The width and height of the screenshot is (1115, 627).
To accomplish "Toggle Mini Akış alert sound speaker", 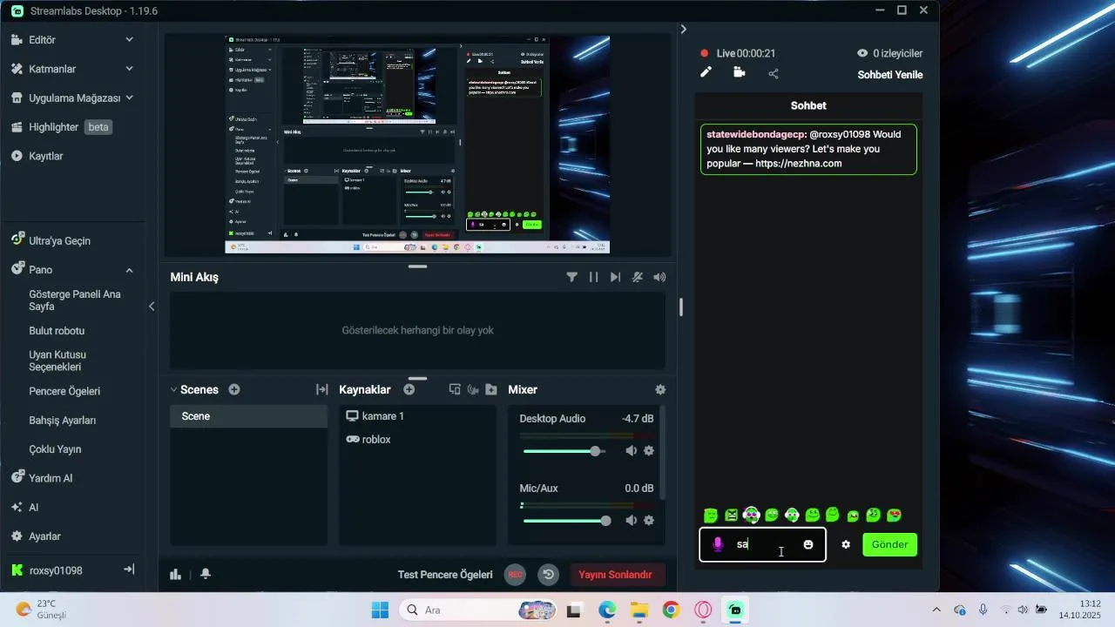I will 659,277.
